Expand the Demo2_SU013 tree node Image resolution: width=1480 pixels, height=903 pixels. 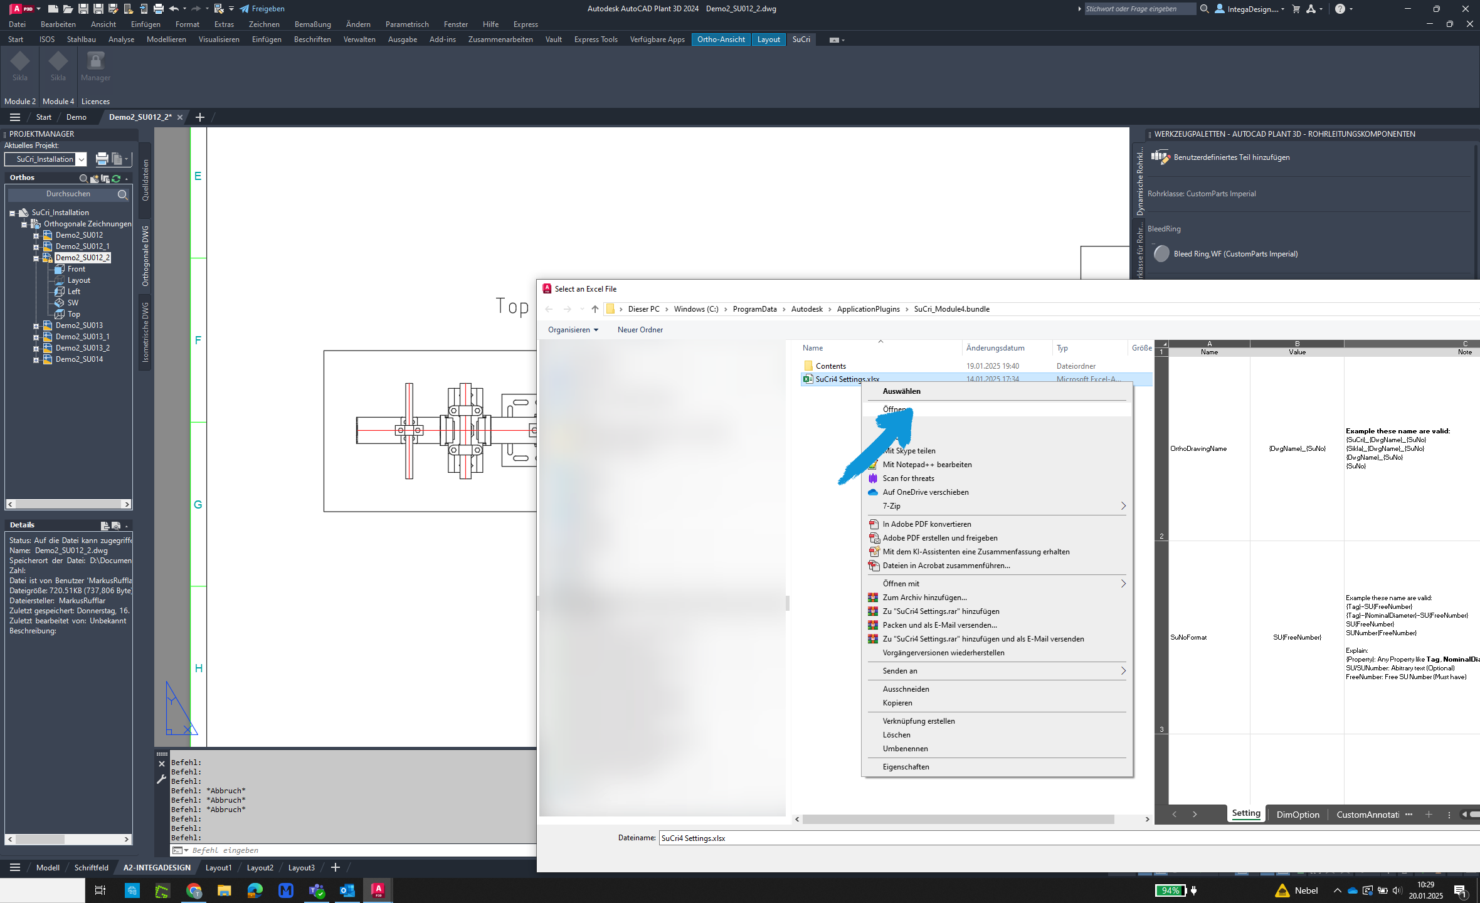pos(36,326)
